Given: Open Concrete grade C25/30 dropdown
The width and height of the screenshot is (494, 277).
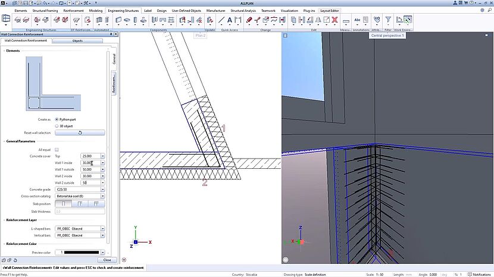Looking at the screenshot, I should tap(103, 190).
